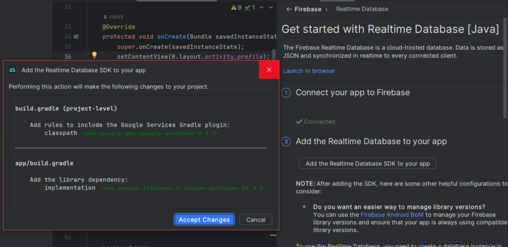Image resolution: width=508 pixels, height=247 pixels.
Task: Jump to next highlighted error with down chevron
Action: point(271,7)
